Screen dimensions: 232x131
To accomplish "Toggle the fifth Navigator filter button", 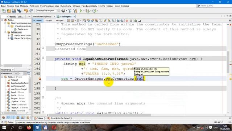I will point(22,117).
